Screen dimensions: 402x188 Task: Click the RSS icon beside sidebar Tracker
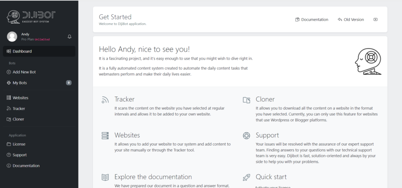click(9, 108)
